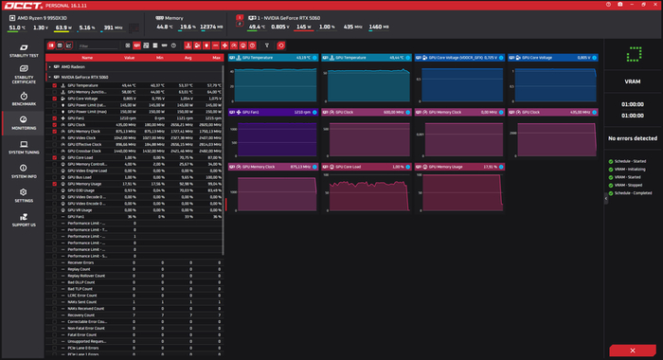Uncheck the GPU Core Voltage checkbox
The width and height of the screenshot is (663, 360).
pos(55,99)
